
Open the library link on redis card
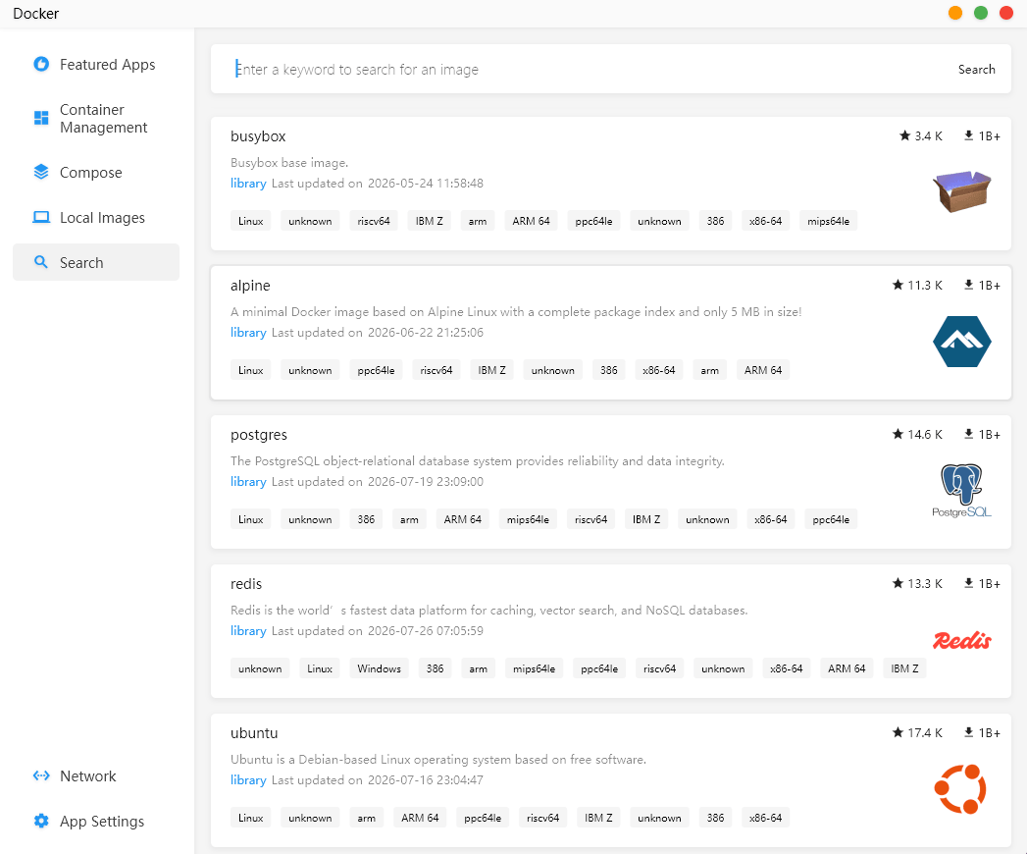[248, 630]
